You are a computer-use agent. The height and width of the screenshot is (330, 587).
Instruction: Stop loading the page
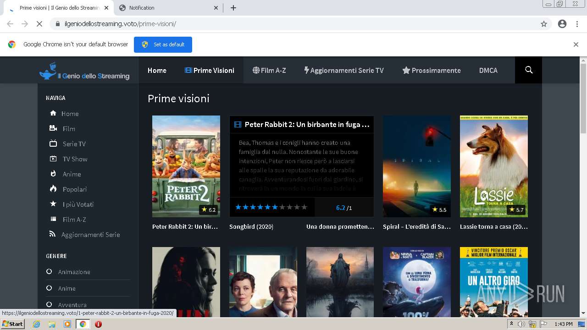(x=39, y=24)
